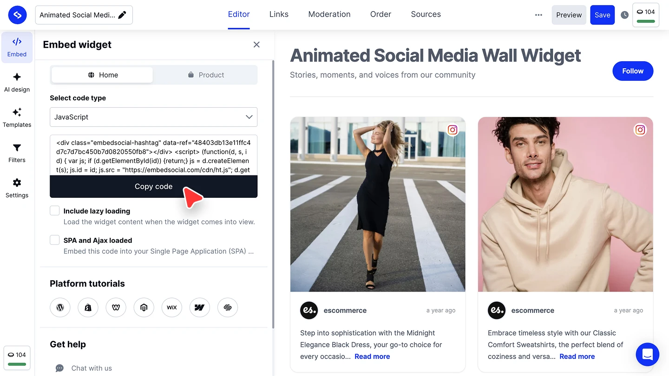The height and width of the screenshot is (376, 669).
Task: Click escommerce name on sweatshirt post
Action: click(533, 310)
